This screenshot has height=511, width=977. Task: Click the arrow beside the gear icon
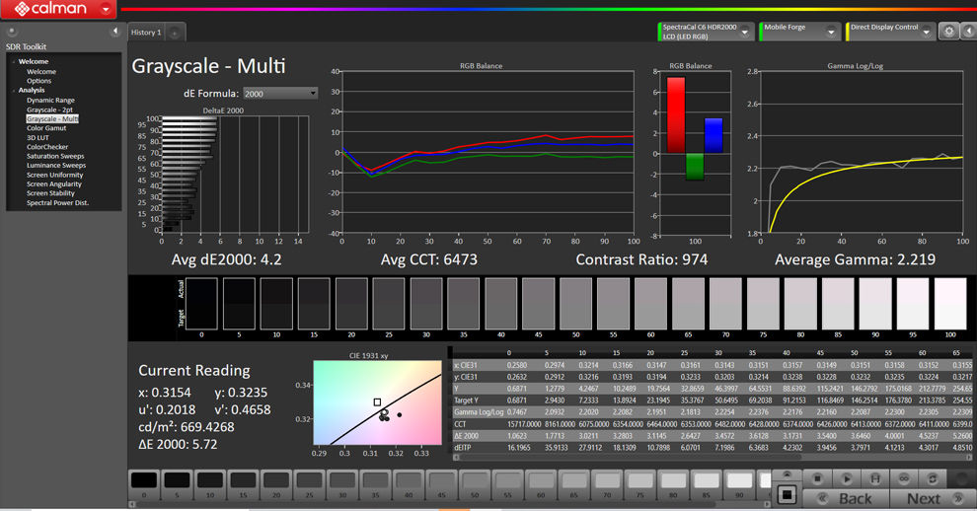point(968,32)
